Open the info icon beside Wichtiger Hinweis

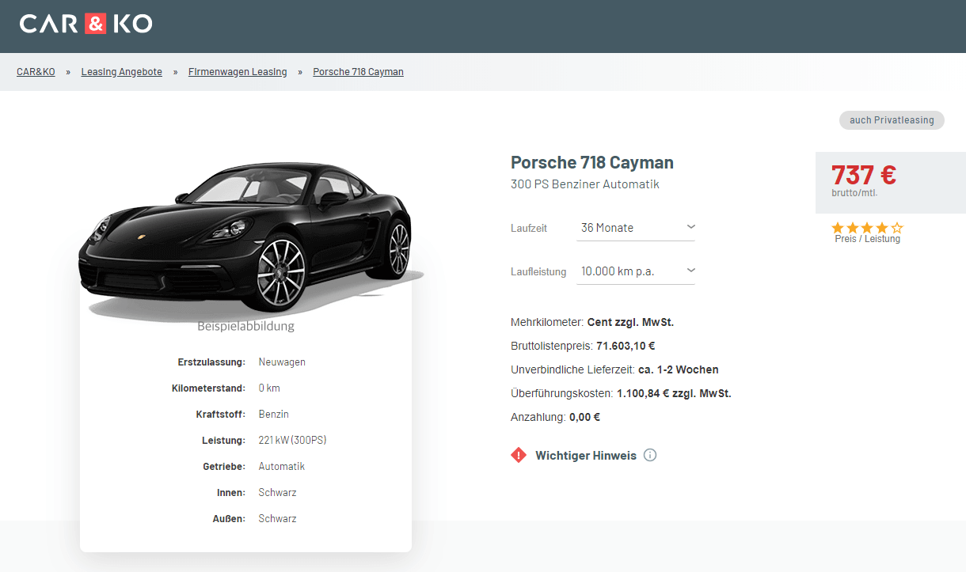click(650, 455)
